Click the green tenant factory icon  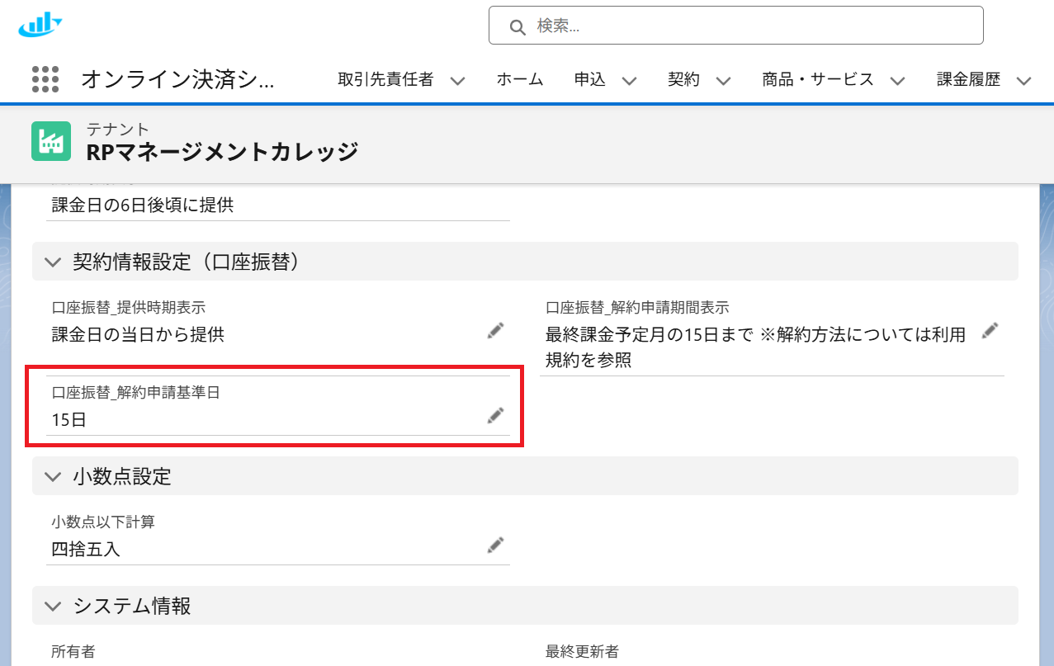coord(51,141)
